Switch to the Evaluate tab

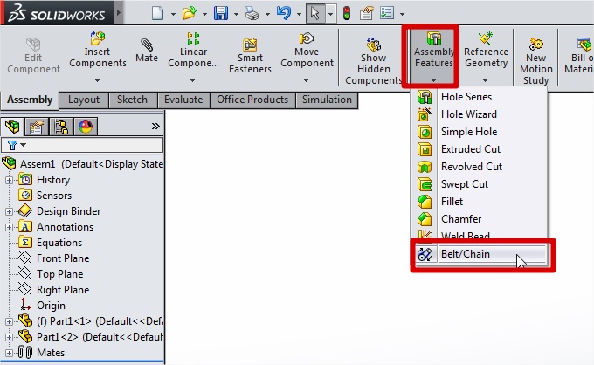182,100
